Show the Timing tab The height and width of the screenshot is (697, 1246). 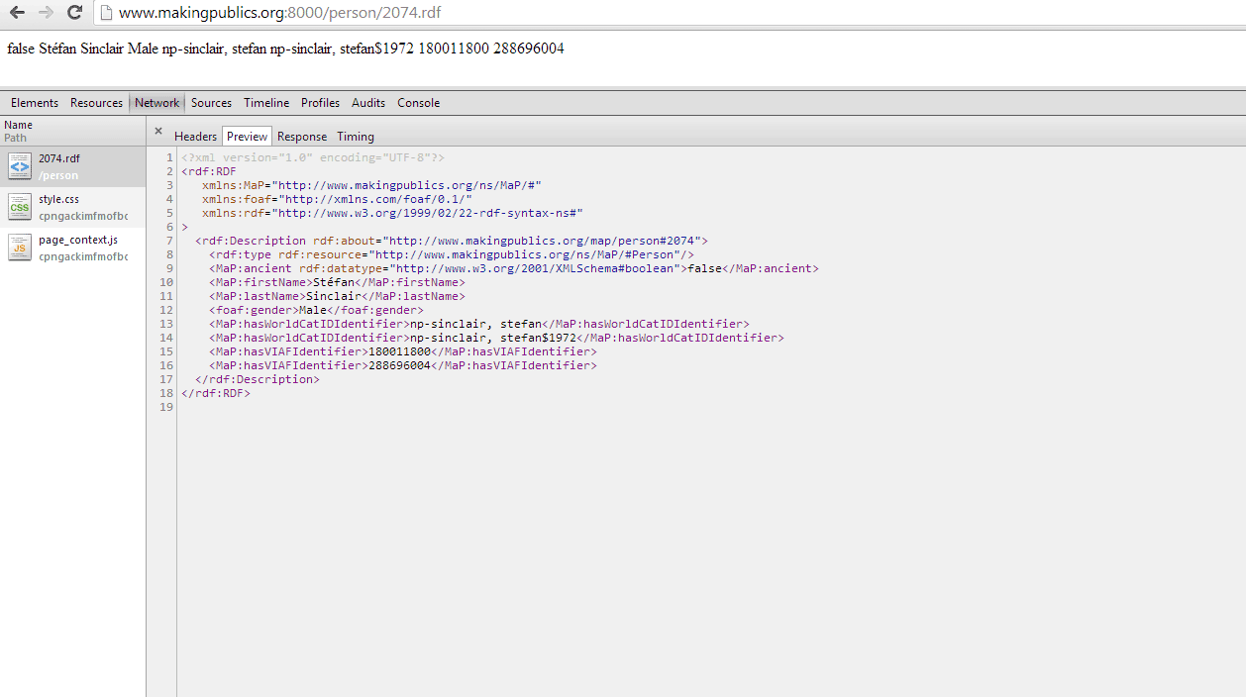356,137
